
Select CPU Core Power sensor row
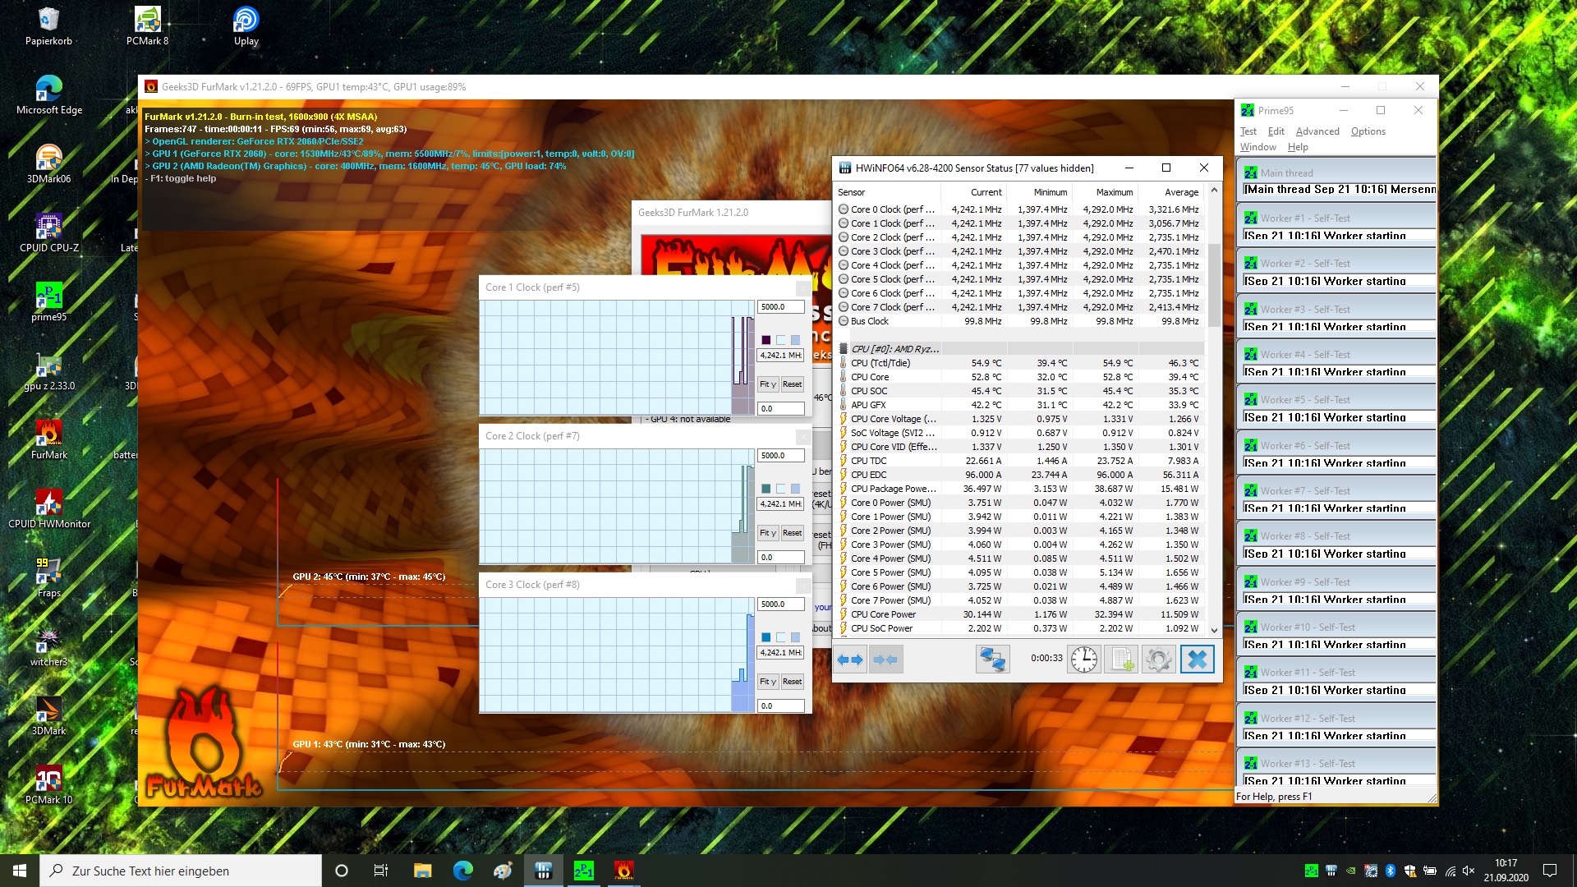(x=1018, y=614)
